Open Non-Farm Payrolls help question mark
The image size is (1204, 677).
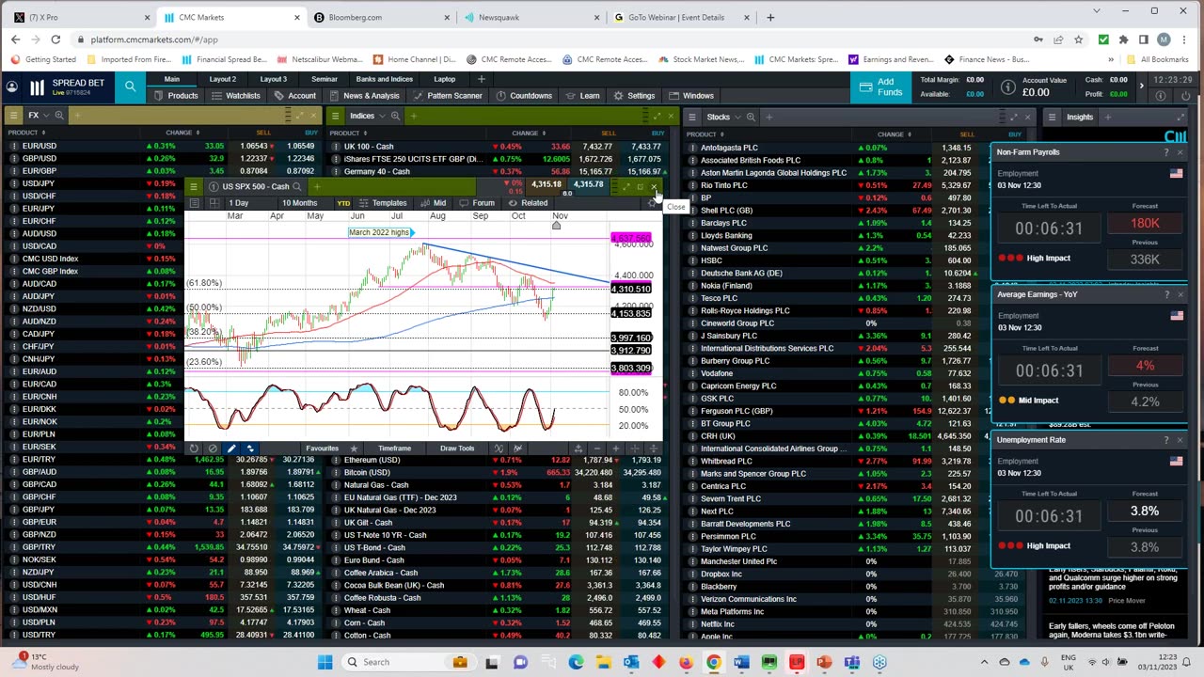pyautogui.click(x=1166, y=152)
